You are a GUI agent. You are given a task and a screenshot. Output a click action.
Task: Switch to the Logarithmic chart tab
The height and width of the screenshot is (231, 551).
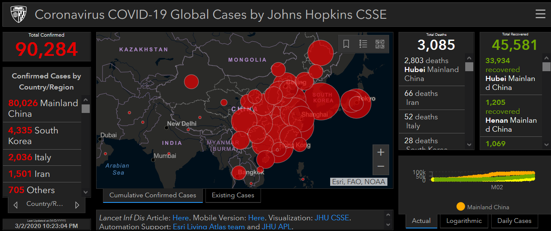click(464, 221)
